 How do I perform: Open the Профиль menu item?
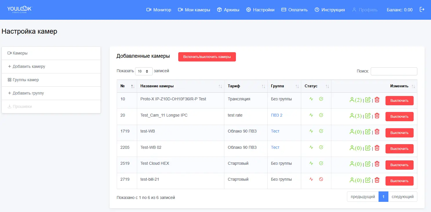(x=365, y=10)
